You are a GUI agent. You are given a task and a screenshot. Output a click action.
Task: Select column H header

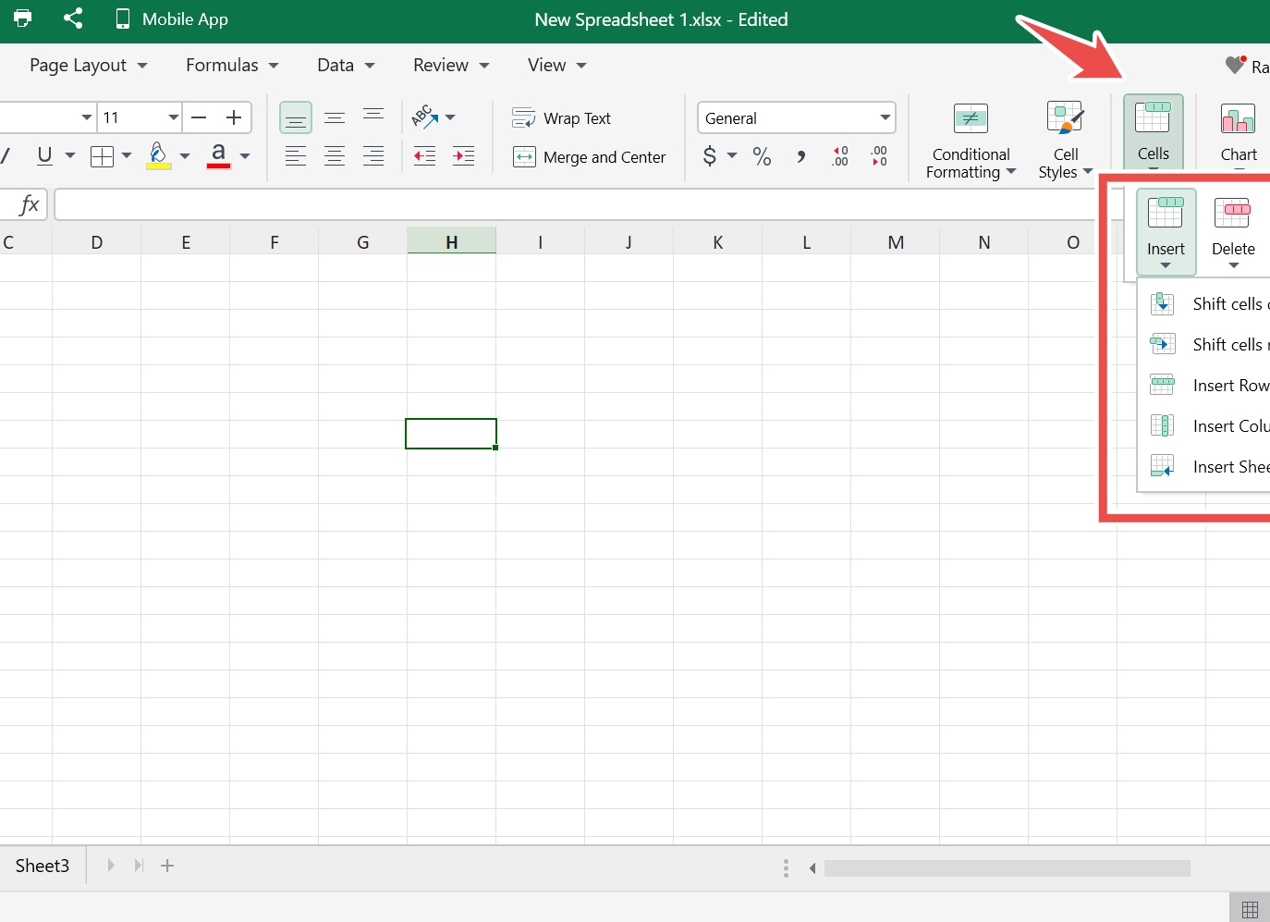(x=451, y=242)
